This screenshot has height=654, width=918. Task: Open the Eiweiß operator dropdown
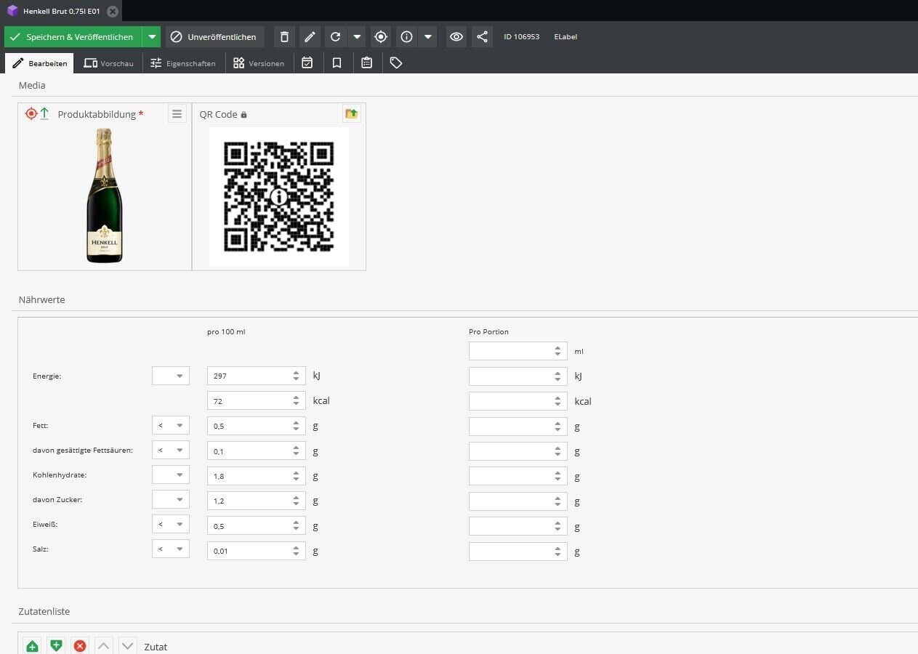171,525
